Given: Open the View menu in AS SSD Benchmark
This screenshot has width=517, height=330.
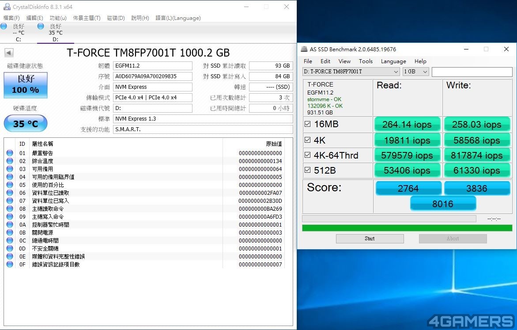Looking at the screenshot, I should (x=344, y=61).
